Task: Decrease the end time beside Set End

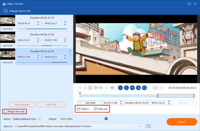Action: click(x=169, y=104)
